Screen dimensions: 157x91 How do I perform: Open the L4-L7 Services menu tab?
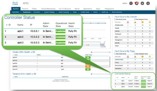(65, 9)
